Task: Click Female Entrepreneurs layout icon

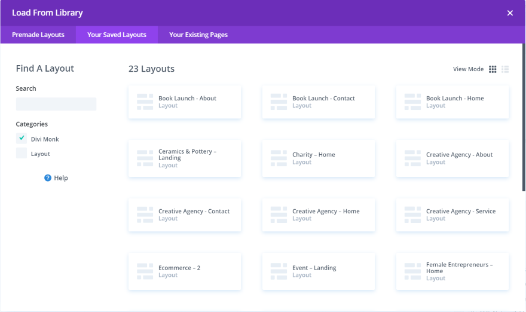Action: coord(412,271)
